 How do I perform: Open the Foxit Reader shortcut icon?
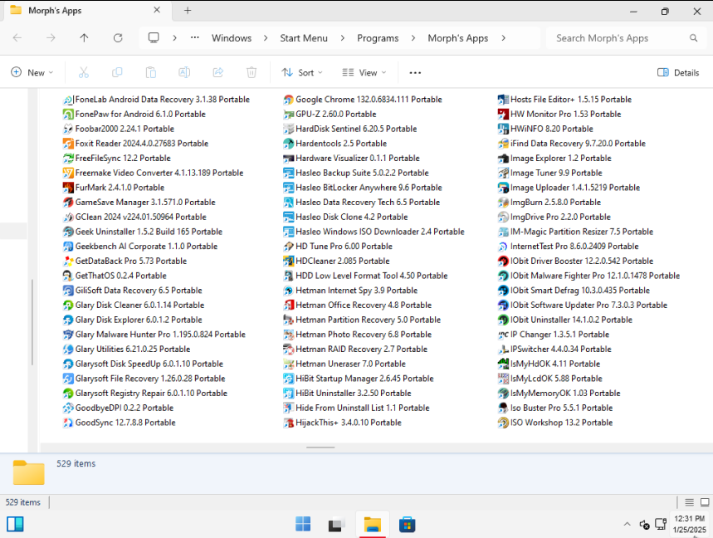click(x=68, y=144)
